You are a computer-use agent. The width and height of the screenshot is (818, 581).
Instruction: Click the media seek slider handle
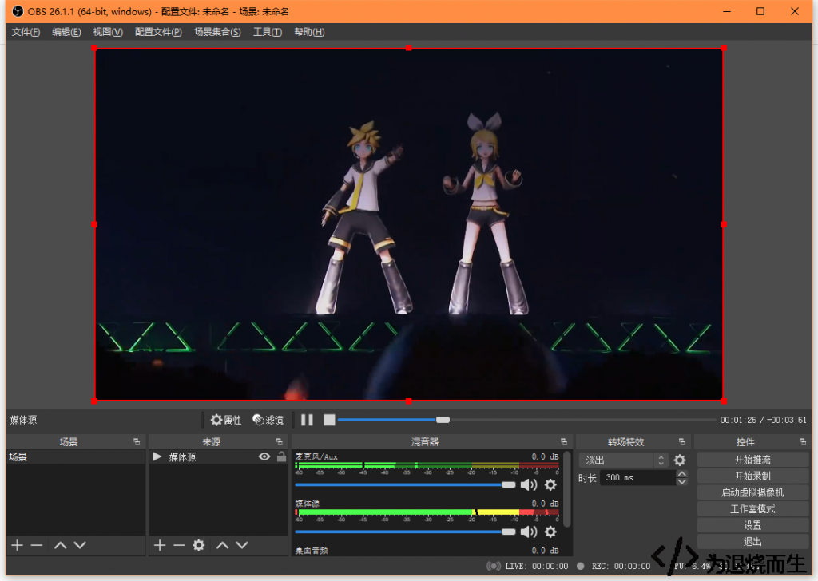[443, 420]
